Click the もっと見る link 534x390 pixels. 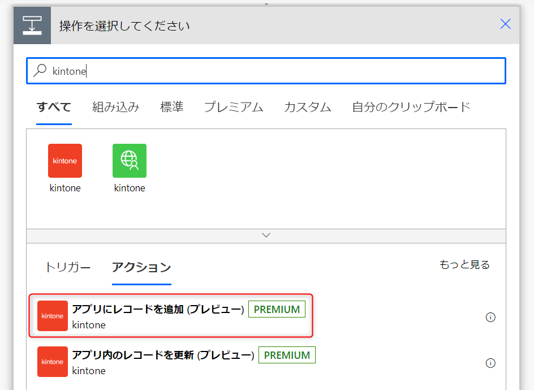(x=464, y=264)
